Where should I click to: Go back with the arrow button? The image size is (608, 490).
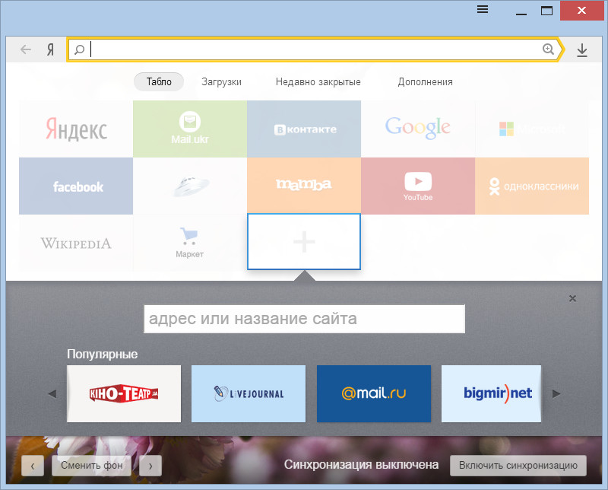pyautogui.click(x=26, y=49)
